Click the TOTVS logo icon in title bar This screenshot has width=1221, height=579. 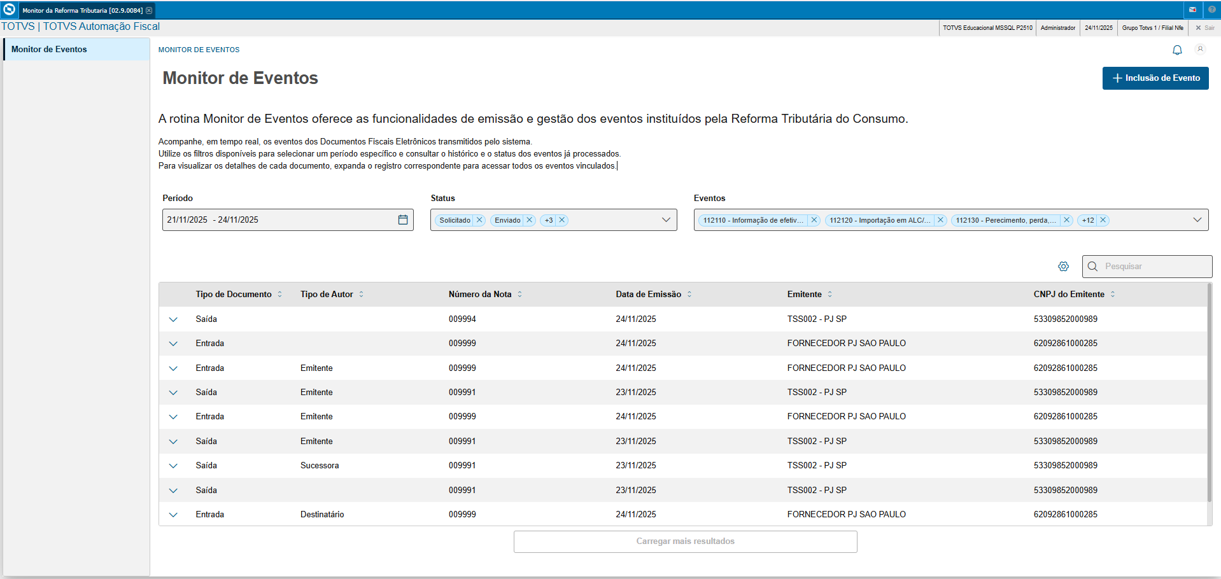tap(9, 10)
